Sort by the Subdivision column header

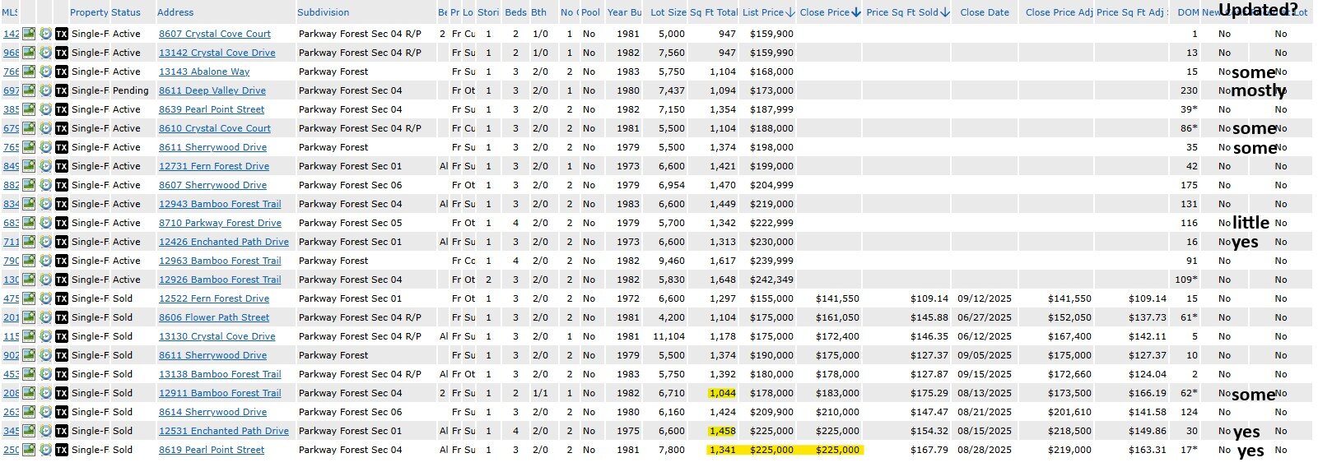(x=323, y=13)
